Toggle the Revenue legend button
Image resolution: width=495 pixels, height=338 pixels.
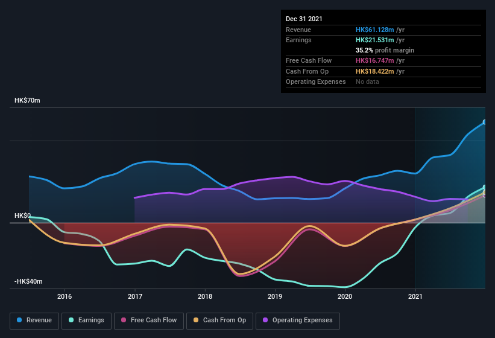(34, 320)
